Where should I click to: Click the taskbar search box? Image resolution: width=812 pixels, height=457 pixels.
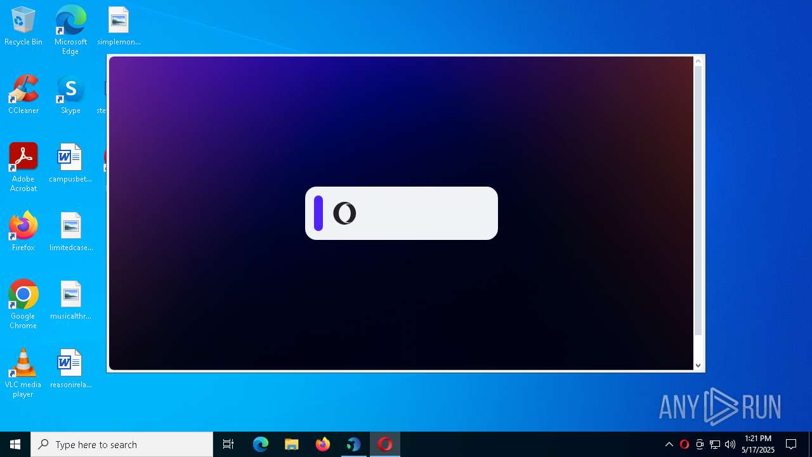tap(122, 444)
